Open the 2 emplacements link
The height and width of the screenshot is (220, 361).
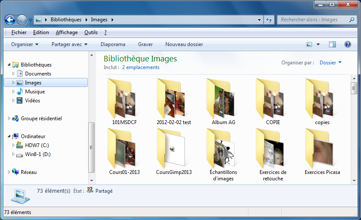pos(141,67)
